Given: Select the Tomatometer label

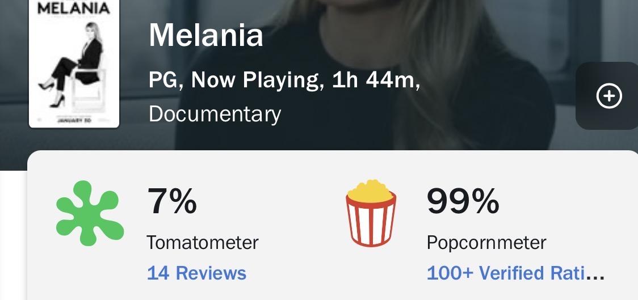Looking at the screenshot, I should (203, 243).
